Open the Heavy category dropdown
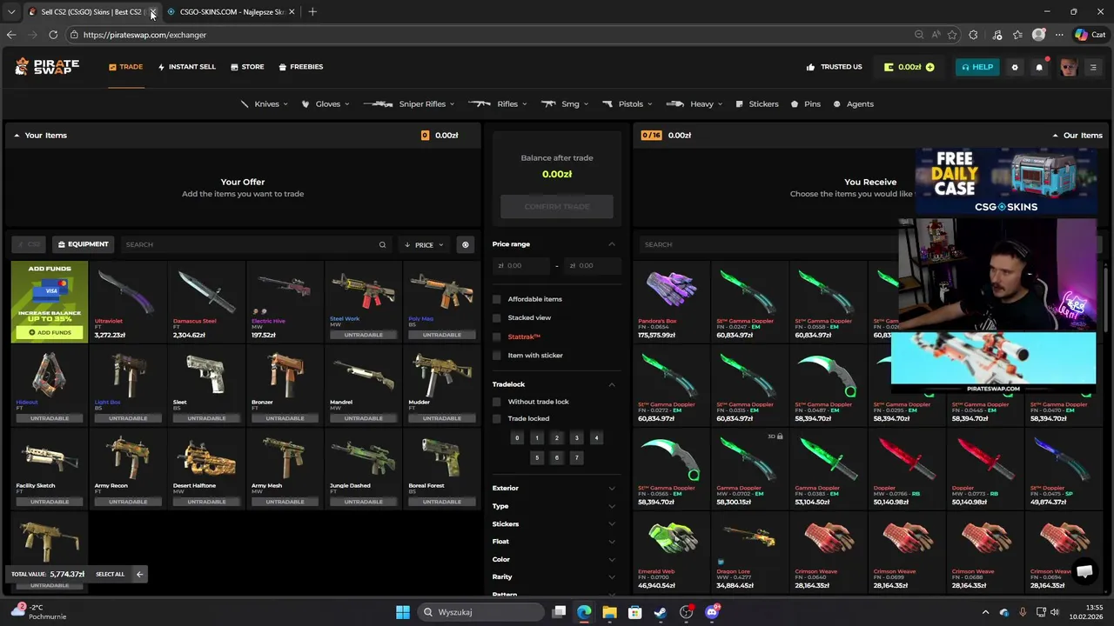1114x626 pixels. click(x=695, y=104)
